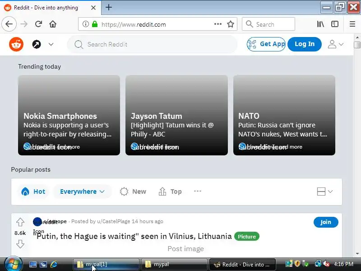The image size is (361, 271).
Task: Go back with browser Back arrow
Action: point(9,24)
